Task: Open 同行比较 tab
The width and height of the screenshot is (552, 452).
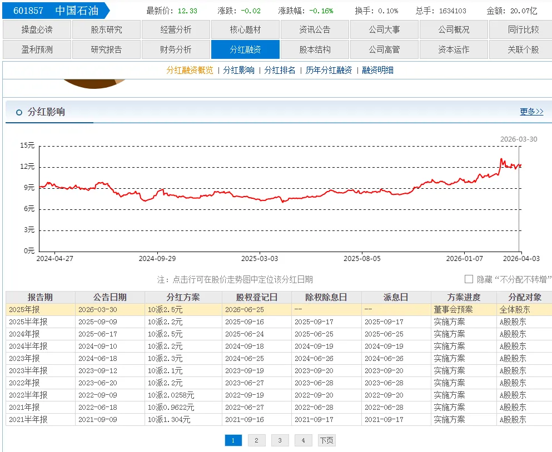Action: point(522,29)
